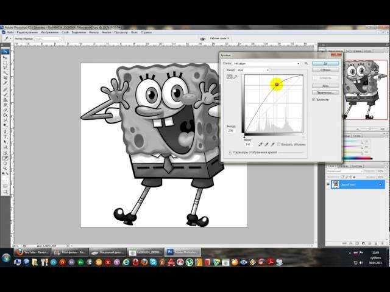Select the Eyedropper tool in the toolbox
The height and width of the screenshot is (292, 390).
5,158
